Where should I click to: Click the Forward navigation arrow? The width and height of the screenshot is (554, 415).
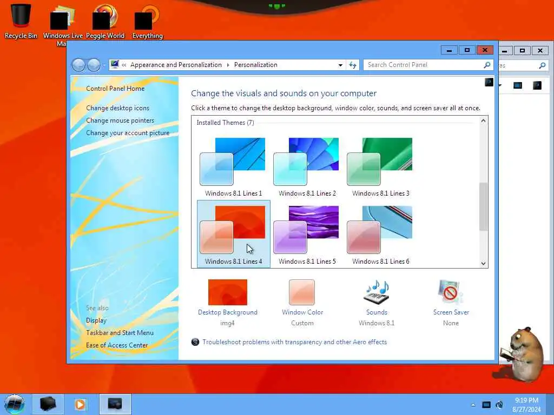click(94, 65)
